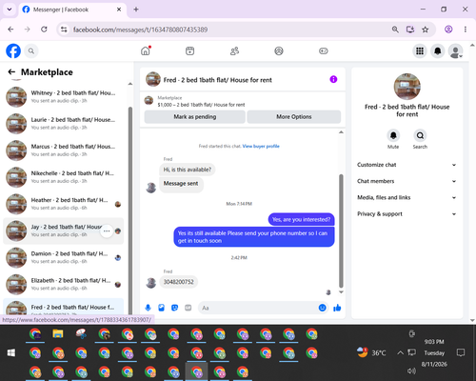Open File Explorer from the taskbar
This screenshot has width=476, height=381.
click(58, 333)
